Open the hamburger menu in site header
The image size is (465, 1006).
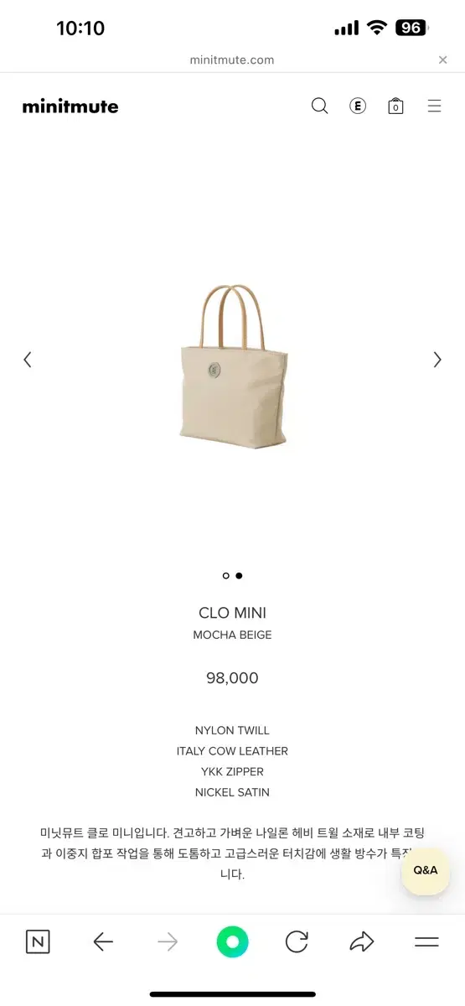(x=434, y=106)
